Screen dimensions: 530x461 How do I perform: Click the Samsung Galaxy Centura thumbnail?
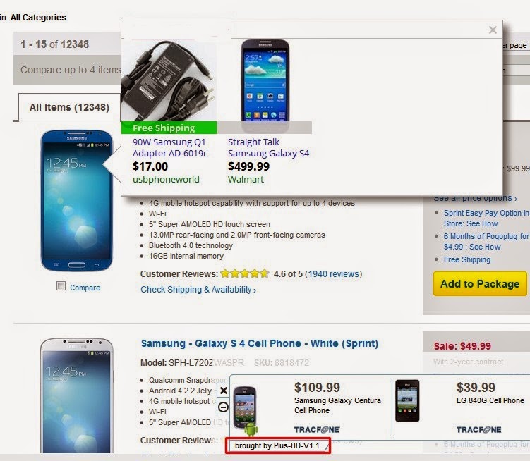pyautogui.click(x=245, y=407)
